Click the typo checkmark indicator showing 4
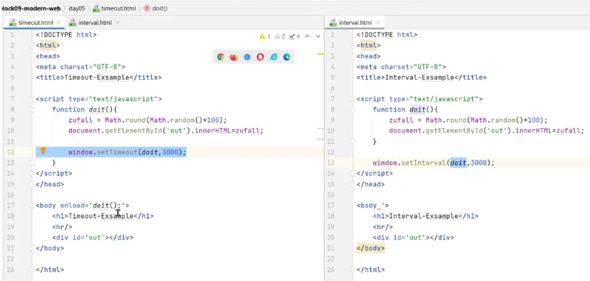The height and width of the screenshot is (281, 590). click(x=294, y=37)
